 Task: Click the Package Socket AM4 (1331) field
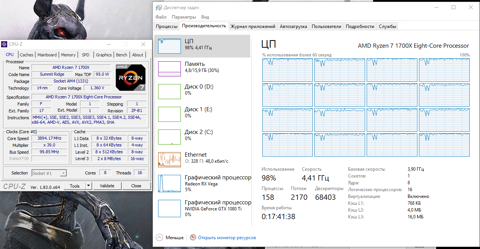point(71,81)
